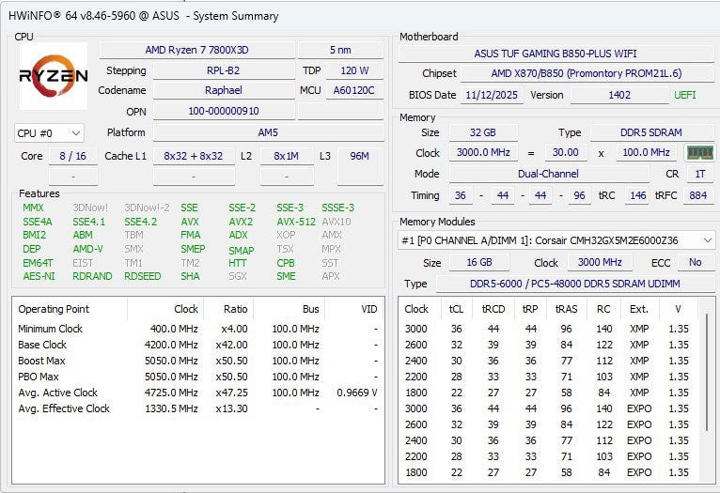The width and height of the screenshot is (720, 493).
Task: Click the 32 GB memory size field
Action: 483,132
